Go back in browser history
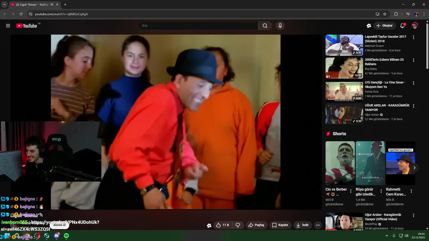The width and height of the screenshot is (429, 241). click(x=5, y=14)
